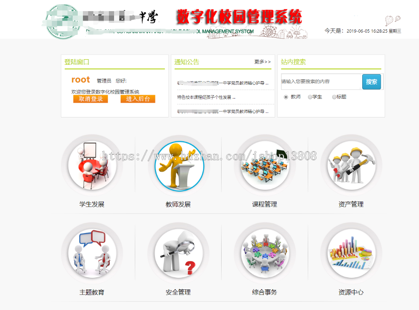The image size is (419, 310).
Task: Open the 主题教育 speech bubbles icon
Action: (x=92, y=253)
